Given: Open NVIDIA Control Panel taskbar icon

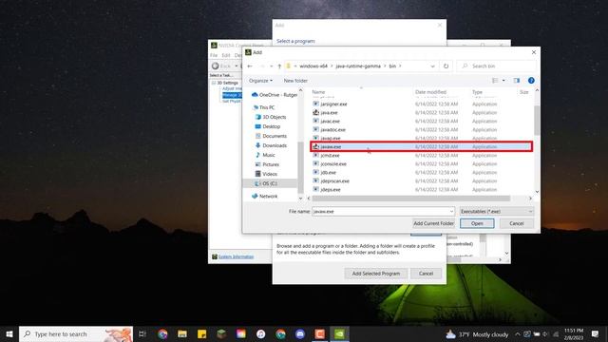Looking at the screenshot, I should click(339, 333).
